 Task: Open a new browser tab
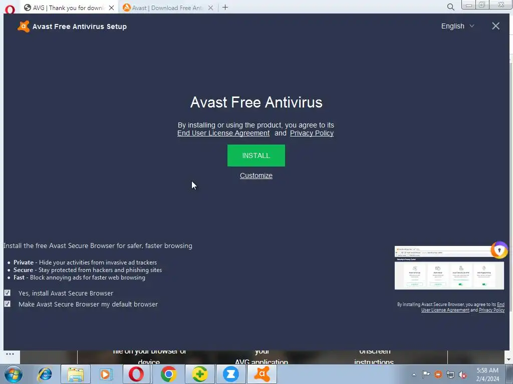click(225, 7)
